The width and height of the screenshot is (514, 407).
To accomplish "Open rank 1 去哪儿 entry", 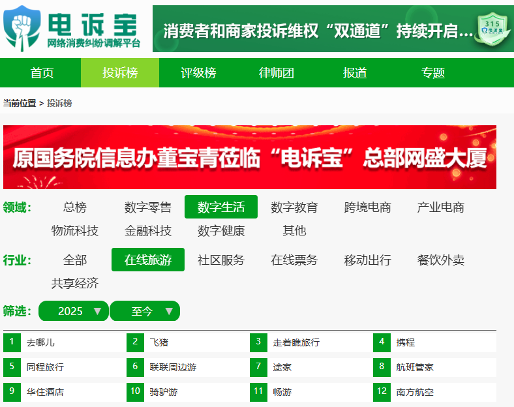I will 65,342.
